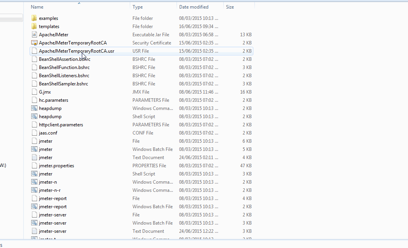Click the '13 KB' size cell

[246, 35]
